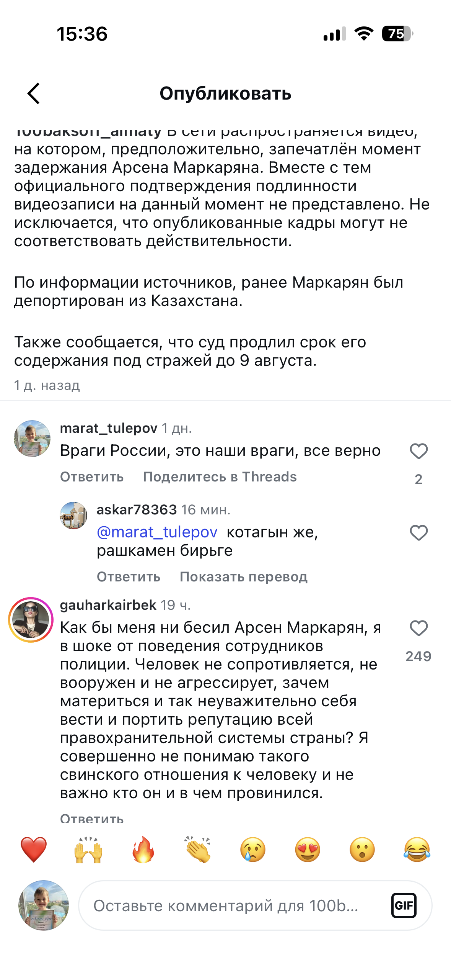451x979 pixels.
Task: Send red heart emoji reaction
Action: pos(34,850)
